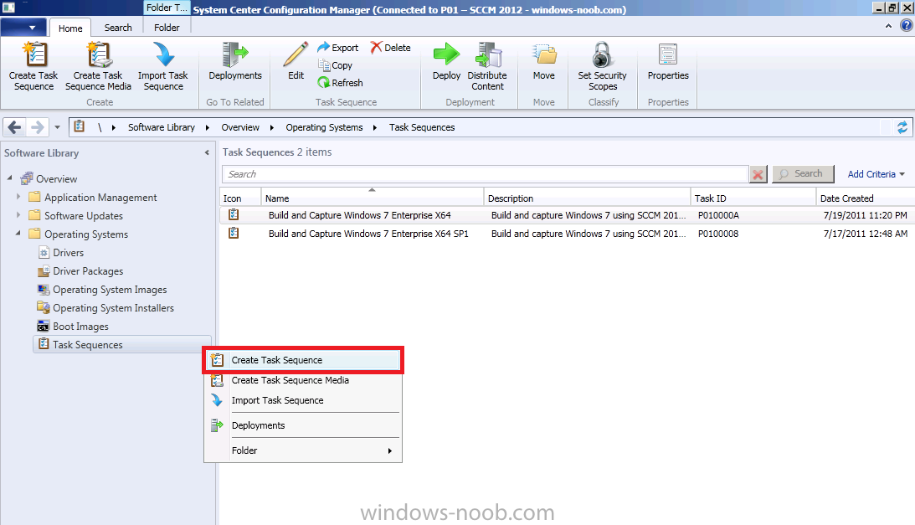Clear search with the red X button
This screenshot has width=915, height=525.
pos(758,174)
